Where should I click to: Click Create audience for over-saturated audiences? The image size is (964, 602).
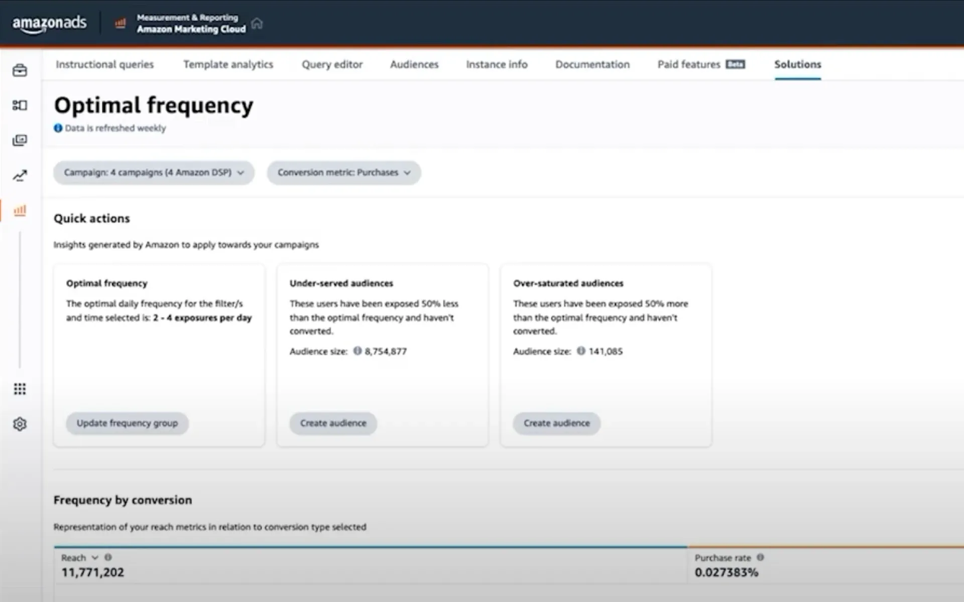tap(556, 423)
